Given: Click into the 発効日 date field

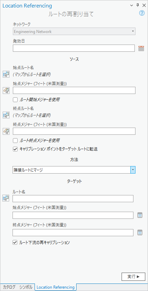Looking at the screenshot, I should pyautogui.click(x=74, y=48).
